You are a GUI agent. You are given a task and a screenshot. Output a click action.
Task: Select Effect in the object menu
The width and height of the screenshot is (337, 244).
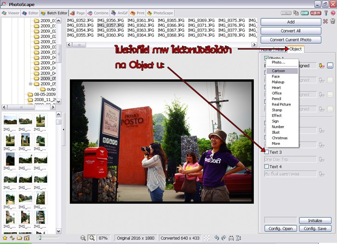coord(282,116)
